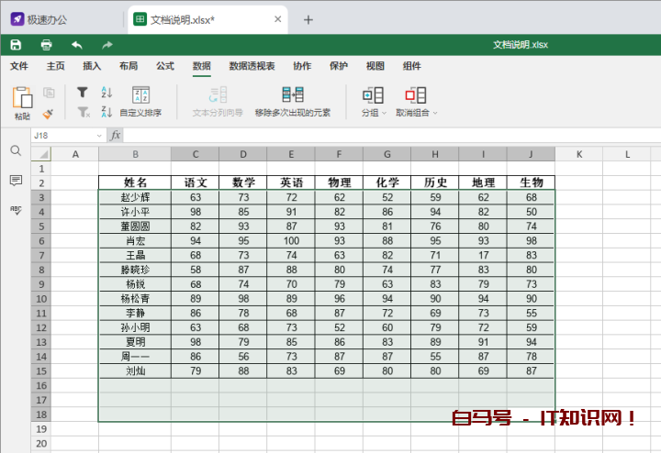The height and width of the screenshot is (453, 661).
Task: Click the name cell 杨松青
Action: pyautogui.click(x=135, y=299)
